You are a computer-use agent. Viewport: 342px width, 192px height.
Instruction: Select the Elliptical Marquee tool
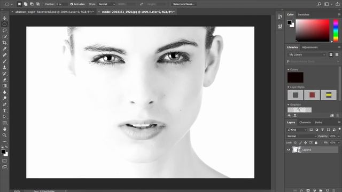pos(4,24)
